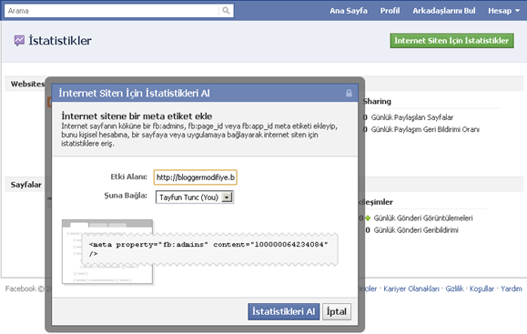This screenshot has width=527, height=334.
Task: Click the Günlük Gönderi Görüntülemeleri text
Action: [x=423, y=218]
